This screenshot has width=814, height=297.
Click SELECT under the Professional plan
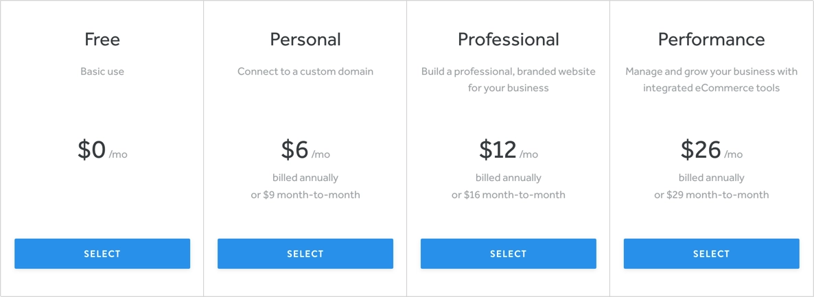508,253
